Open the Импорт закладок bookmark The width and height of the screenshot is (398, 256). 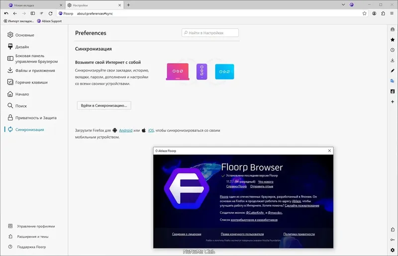pos(18,21)
